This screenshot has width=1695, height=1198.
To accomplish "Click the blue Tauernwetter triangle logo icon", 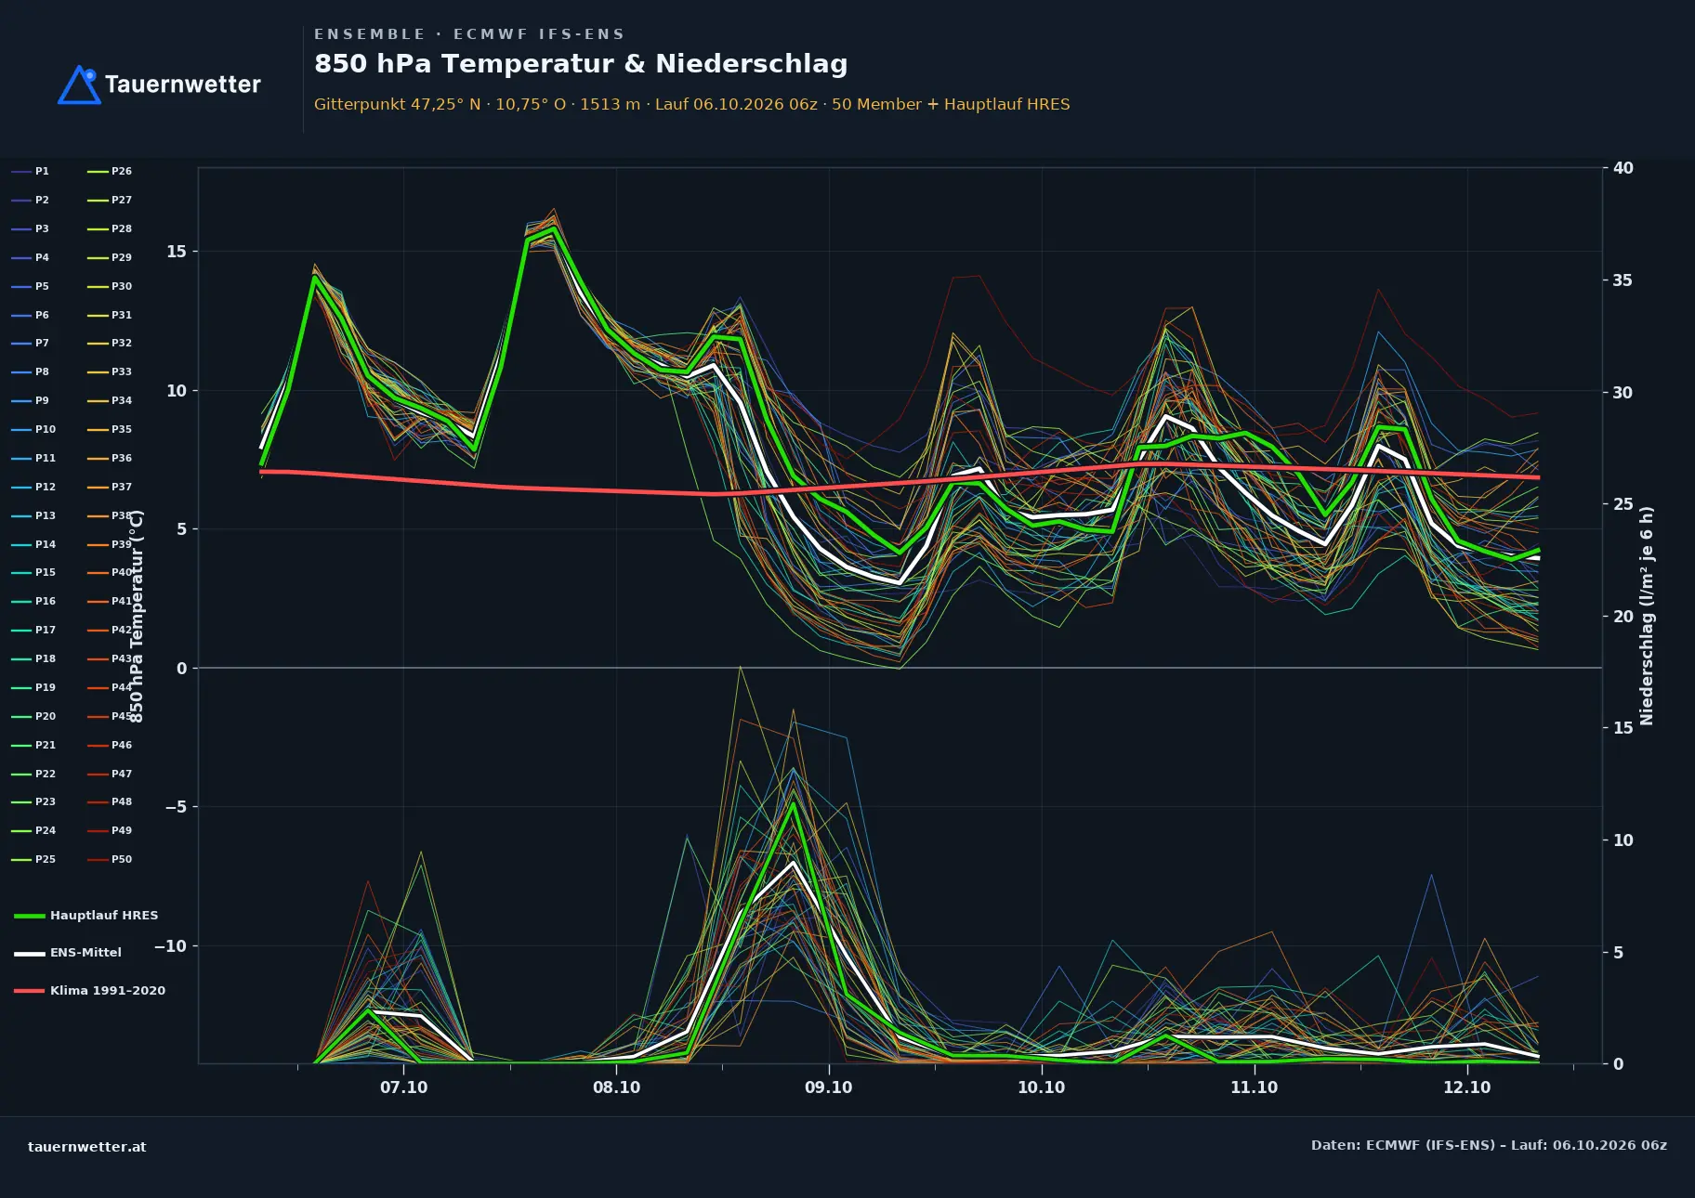I will [79, 85].
